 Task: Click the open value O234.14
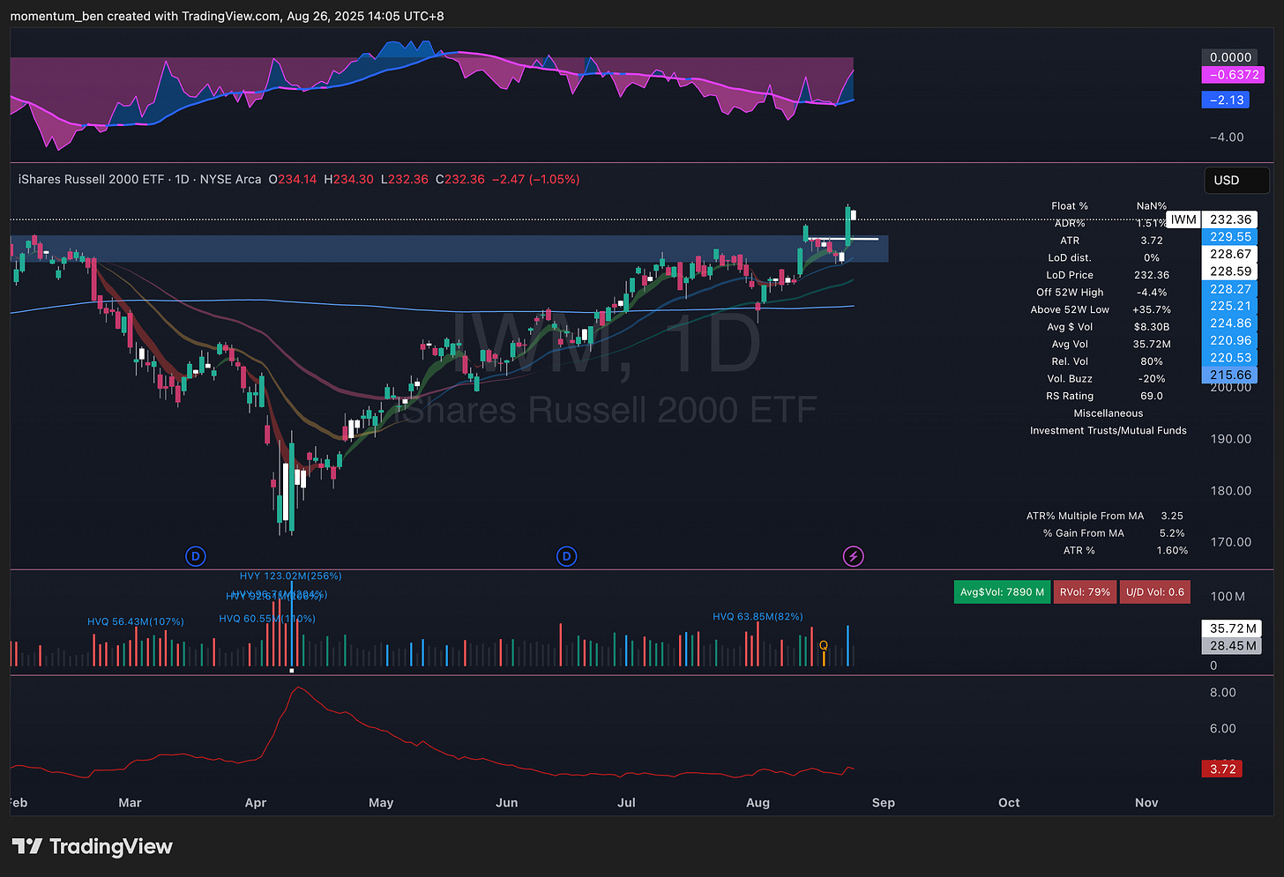point(292,179)
